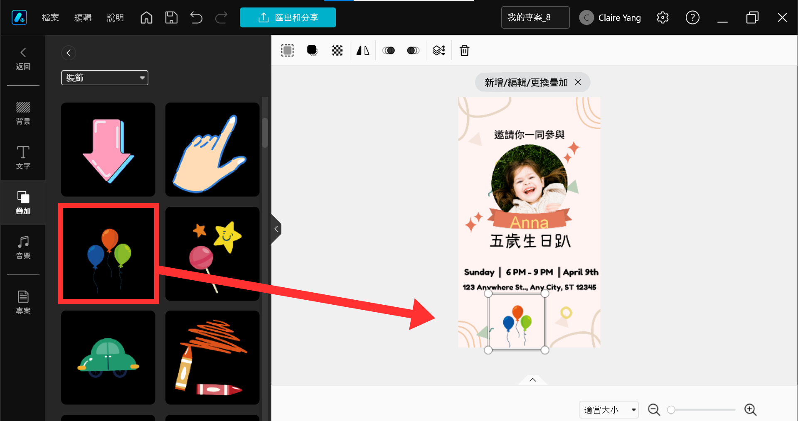
Task: Click the shadow effect icon
Action: (x=312, y=51)
